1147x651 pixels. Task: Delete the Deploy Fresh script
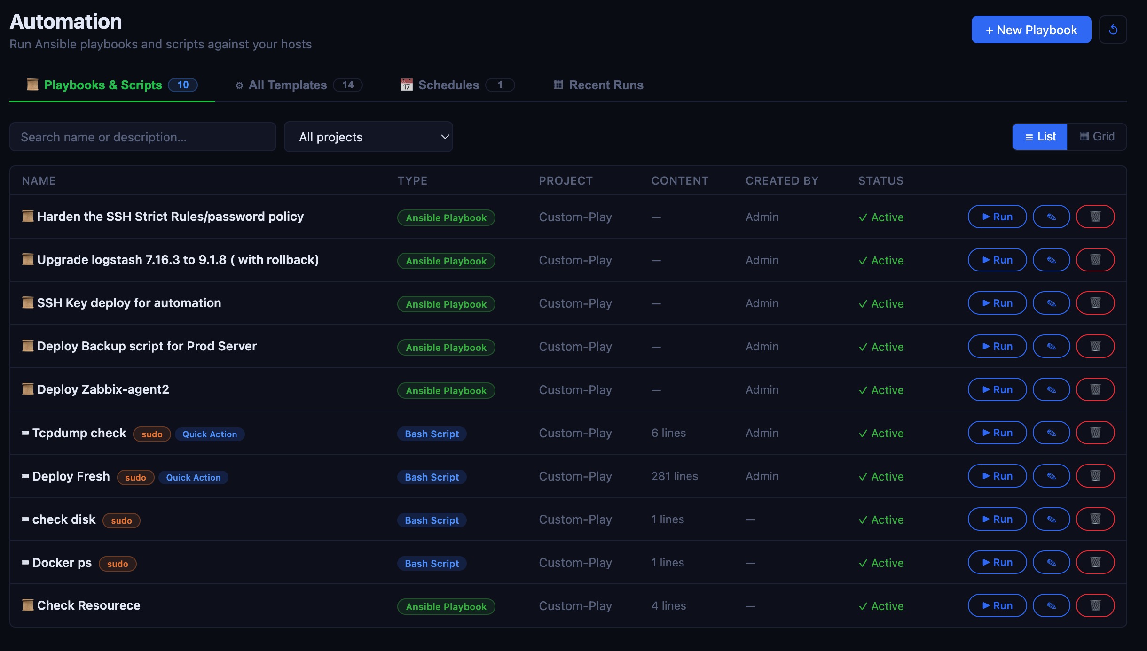click(1095, 476)
